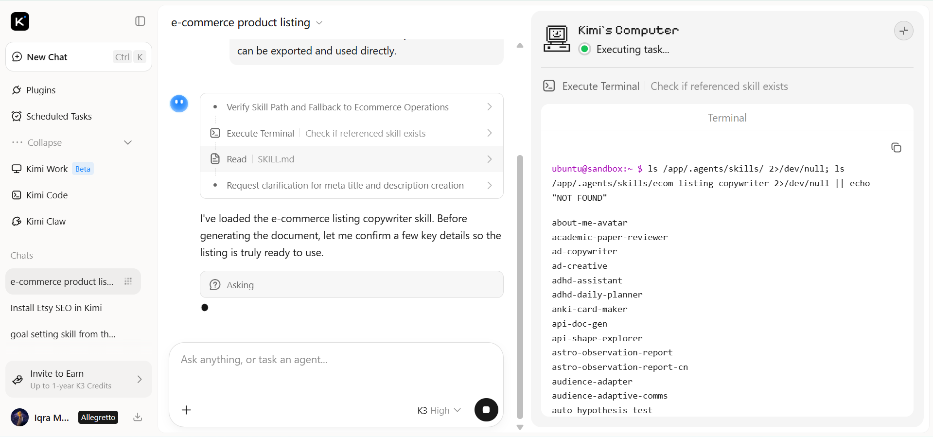Screen dimensions: 933x437
Task: Click the plus attachment button
Action: coord(186,410)
